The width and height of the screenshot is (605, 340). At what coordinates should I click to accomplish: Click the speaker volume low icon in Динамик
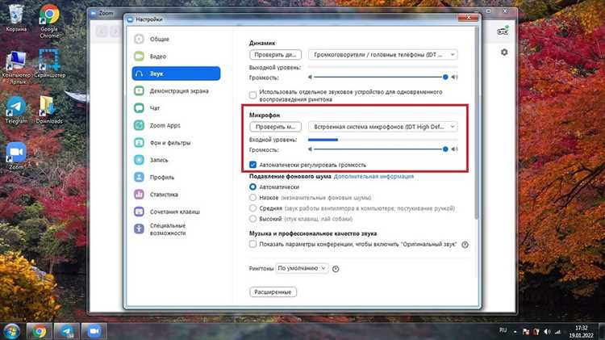[310, 78]
